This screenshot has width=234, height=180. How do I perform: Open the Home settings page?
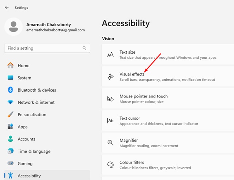click(x=23, y=66)
